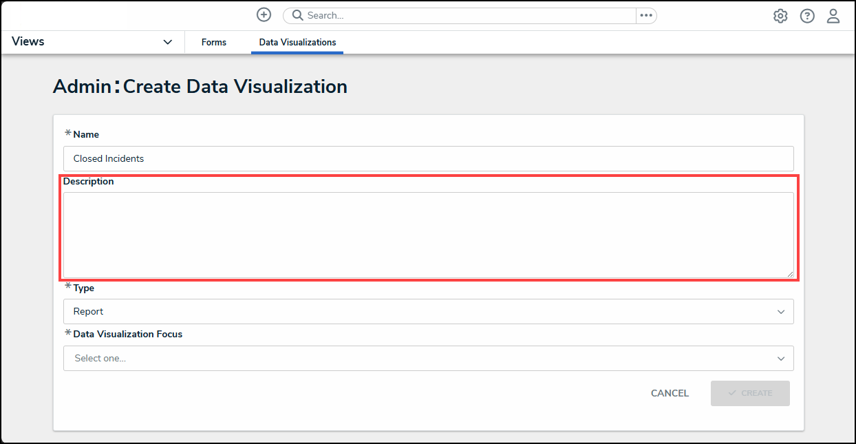Expand the Views dropdown menu

coord(167,42)
